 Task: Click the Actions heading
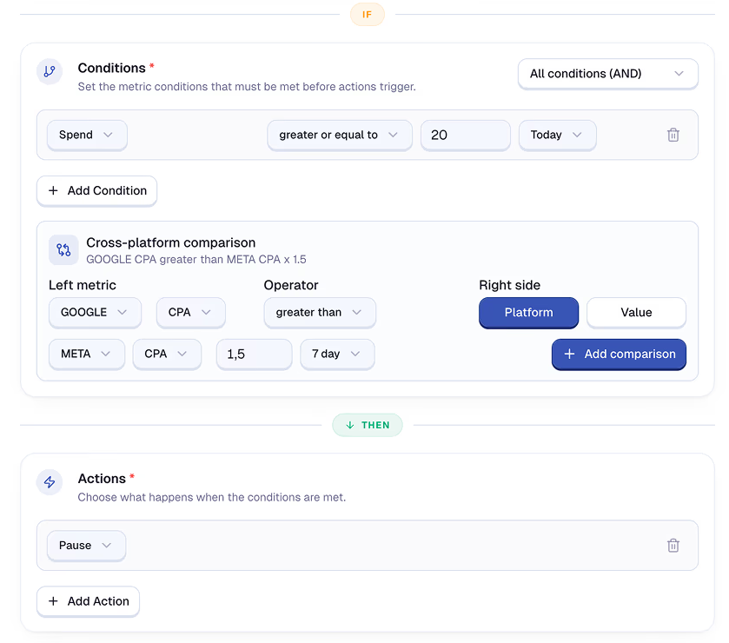[102, 479]
